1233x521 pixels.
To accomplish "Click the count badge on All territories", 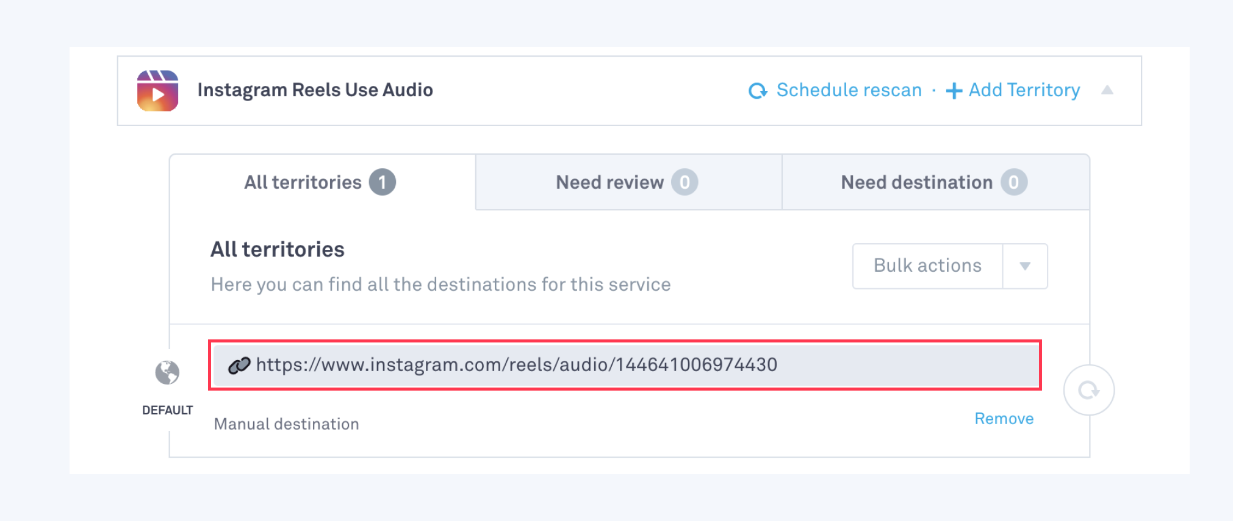I will tap(383, 182).
